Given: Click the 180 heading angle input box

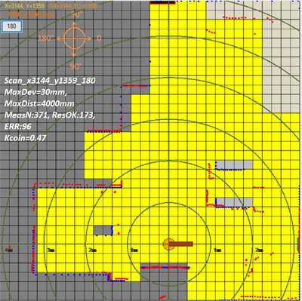Looking at the screenshot, I should 12,26.
